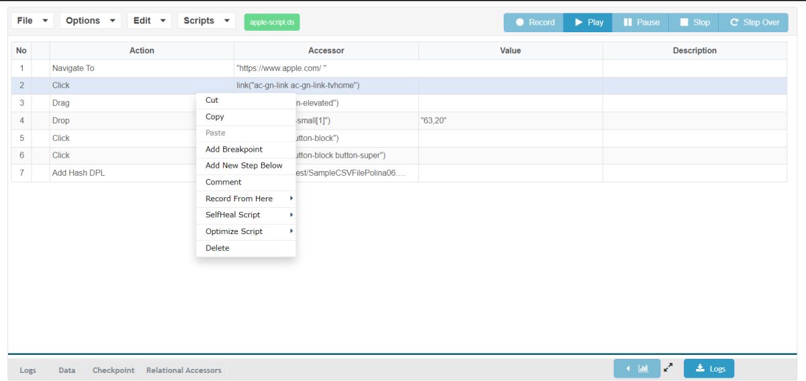Viewport: 806px width, 381px height.
Task: Click the button-block button-super accessor cell
Action: pos(357,156)
